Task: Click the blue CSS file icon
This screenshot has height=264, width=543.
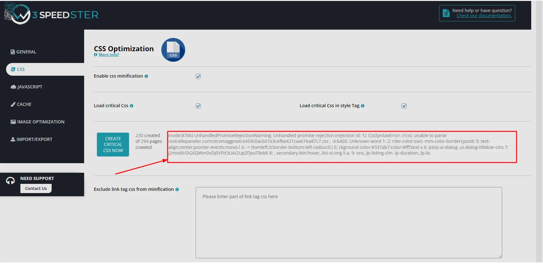Action: point(173,50)
